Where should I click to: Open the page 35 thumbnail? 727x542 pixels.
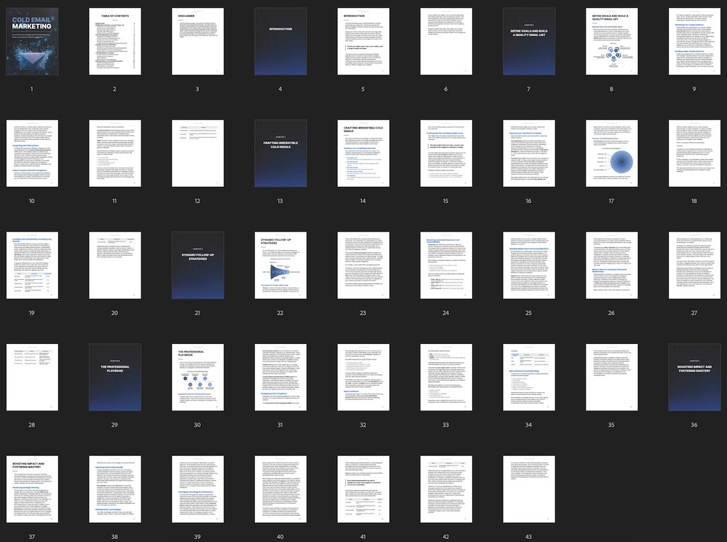(x=611, y=377)
